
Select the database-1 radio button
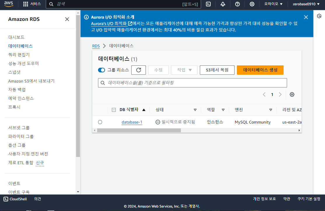tap(100, 122)
